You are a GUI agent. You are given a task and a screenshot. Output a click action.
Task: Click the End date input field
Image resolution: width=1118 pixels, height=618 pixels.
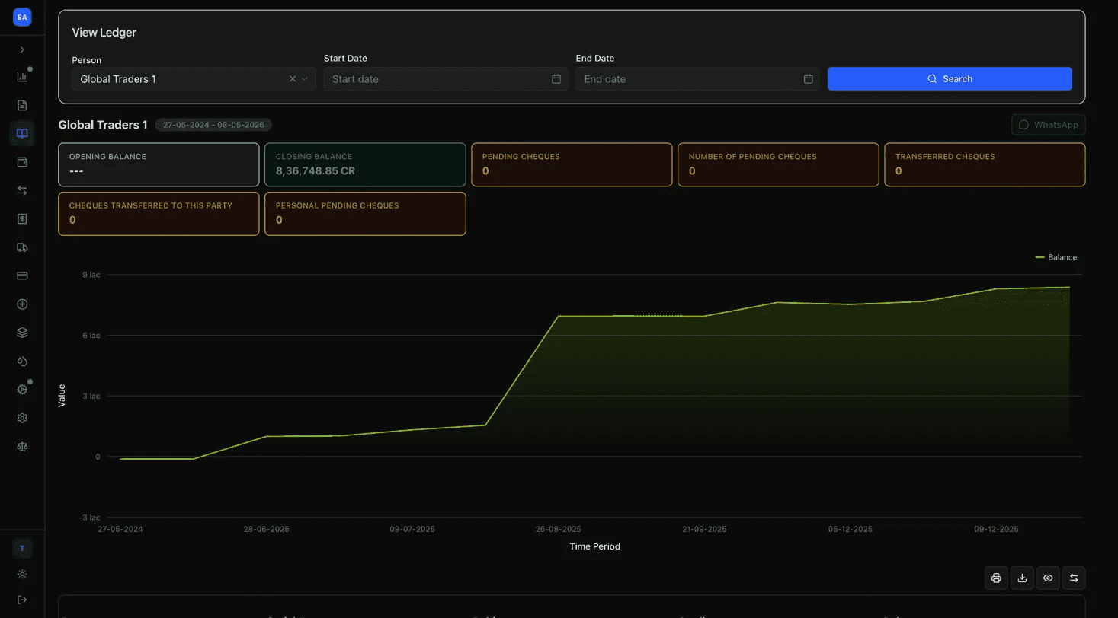tap(698, 79)
